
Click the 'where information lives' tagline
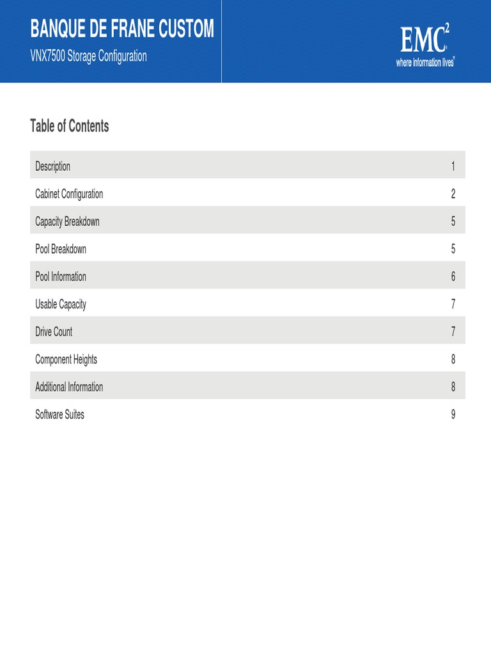click(425, 62)
